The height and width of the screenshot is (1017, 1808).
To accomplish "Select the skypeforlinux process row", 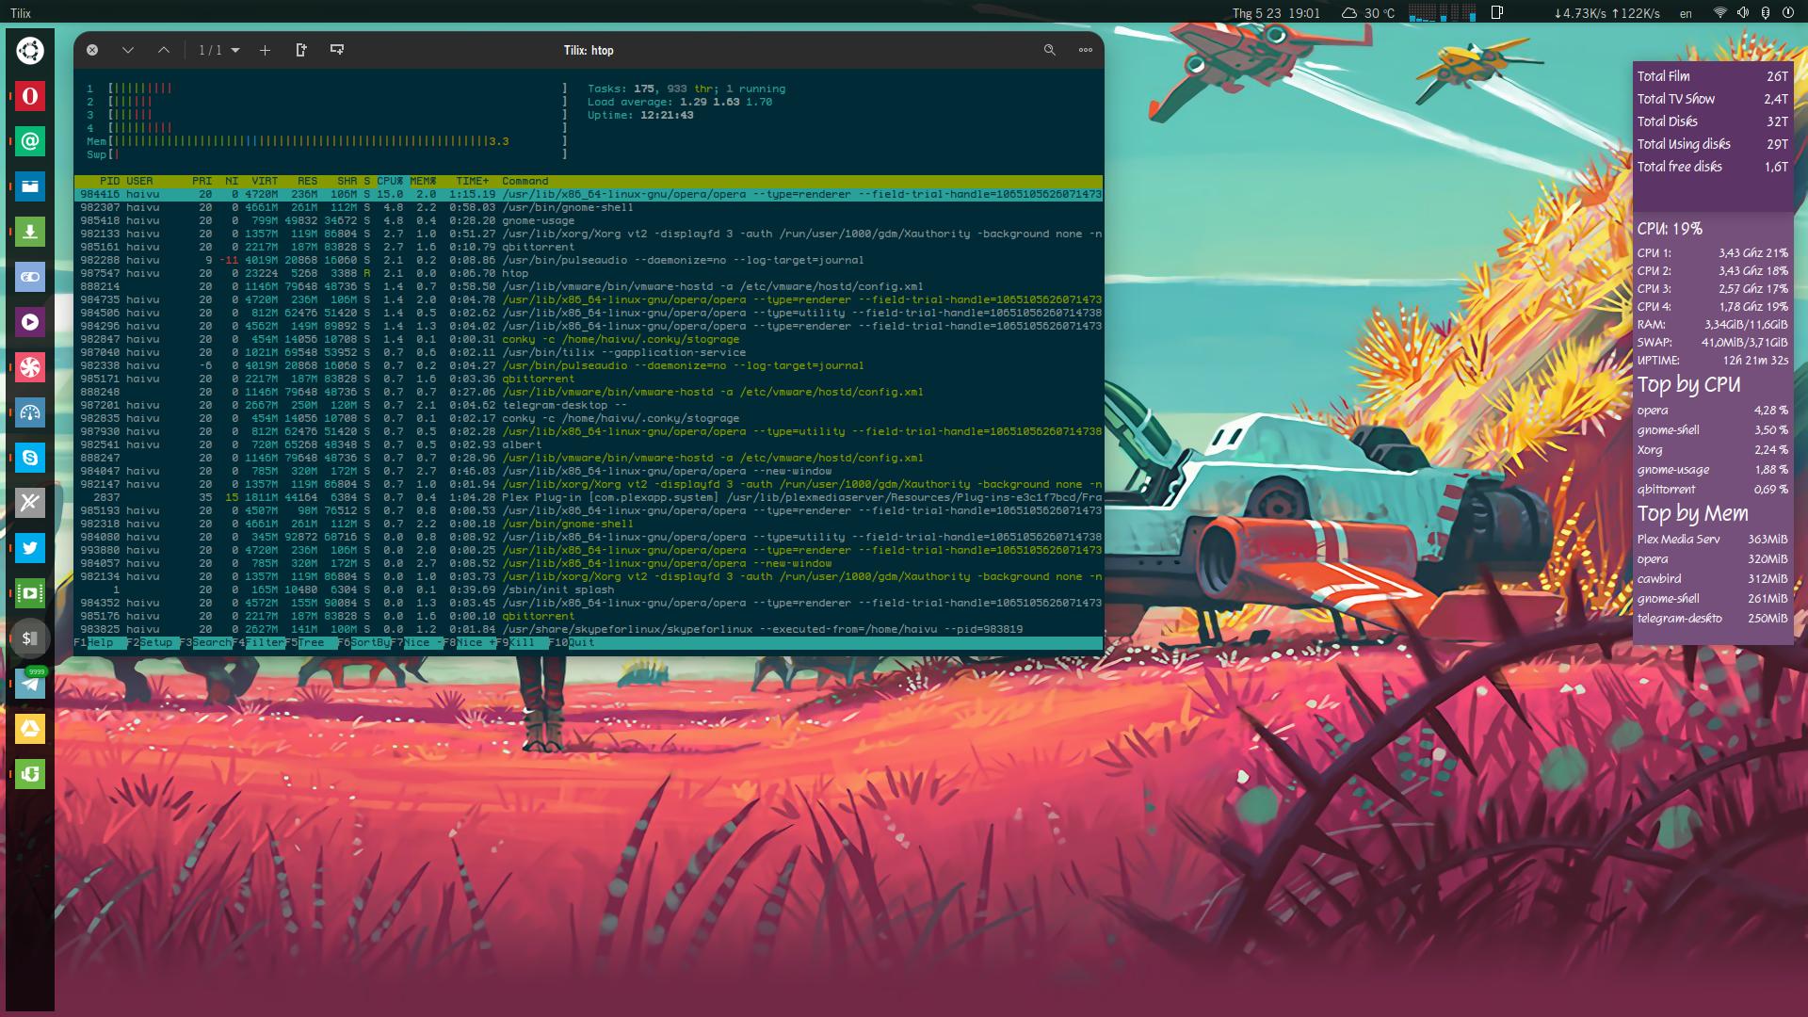I will (x=588, y=629).
